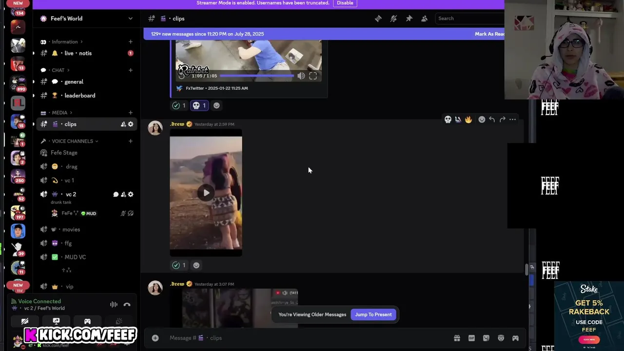Reply to message using hover toolbar arrow
624x351 pixels.
tap(492, 119)
